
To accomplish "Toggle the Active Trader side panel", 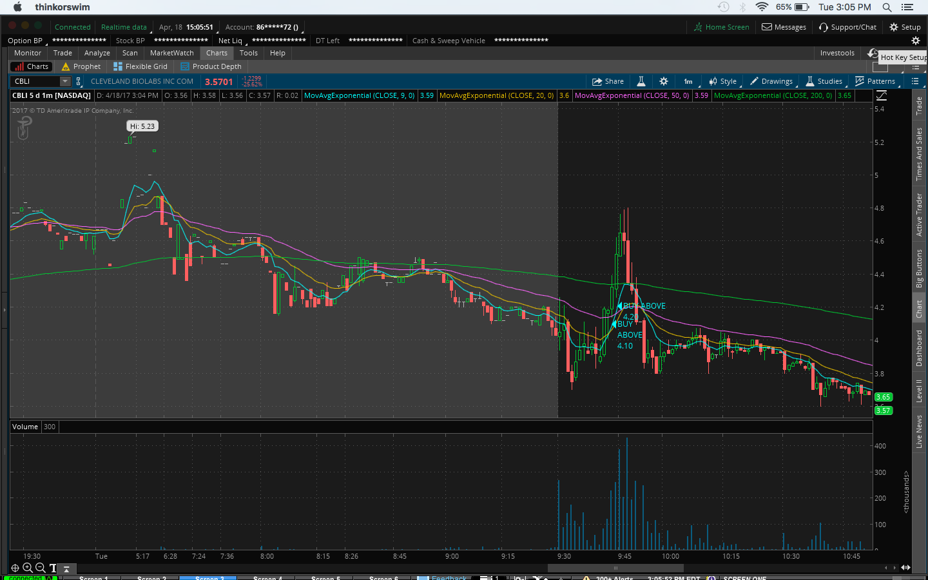I will coord(919,215).
